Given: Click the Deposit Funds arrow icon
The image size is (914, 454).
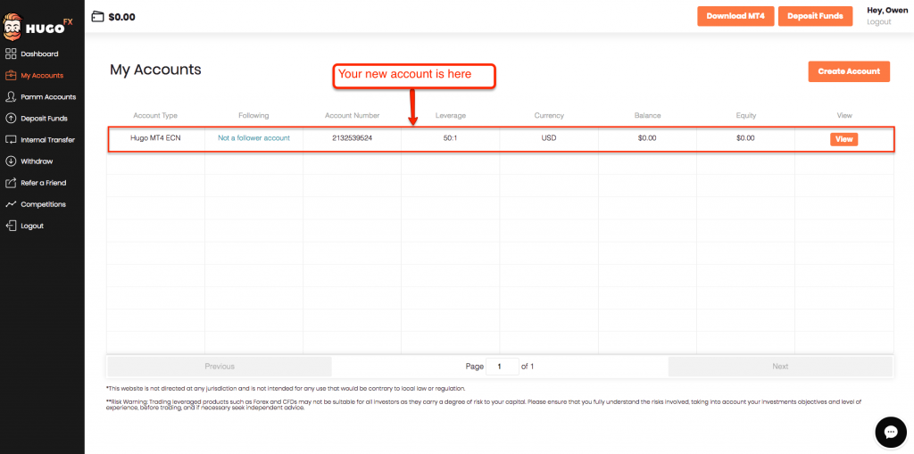Looking at the screenshot, I should pos(11,119).
